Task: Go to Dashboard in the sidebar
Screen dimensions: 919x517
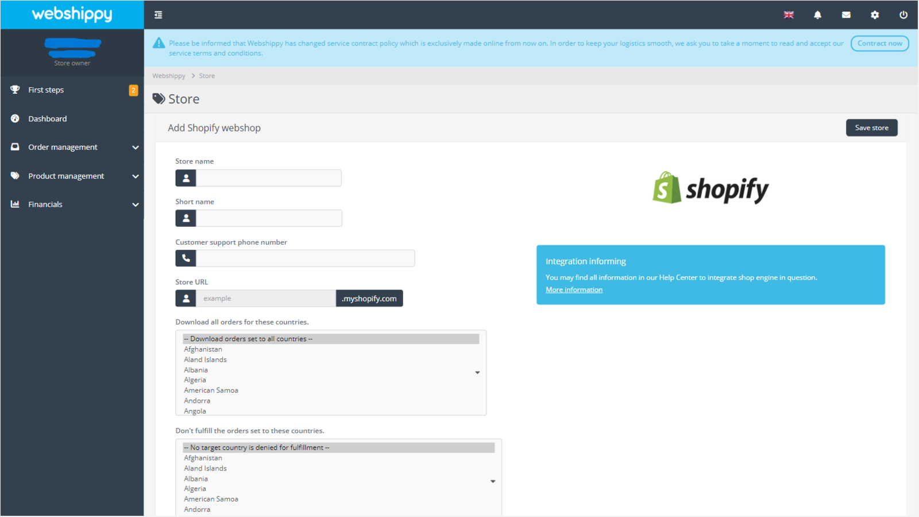Action: tap(72, 119)
